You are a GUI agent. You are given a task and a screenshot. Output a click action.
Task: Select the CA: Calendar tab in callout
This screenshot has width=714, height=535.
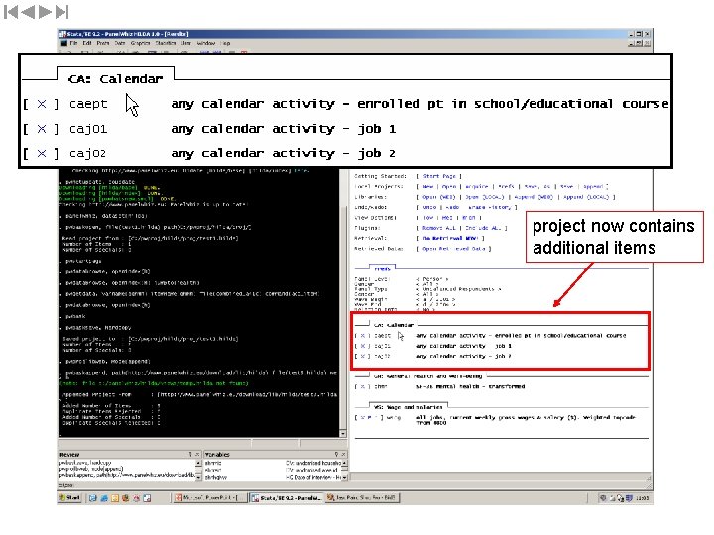point(115,79)
